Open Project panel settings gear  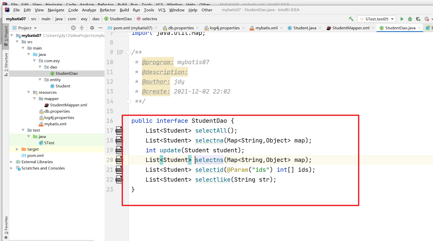[x=92, y=28]
